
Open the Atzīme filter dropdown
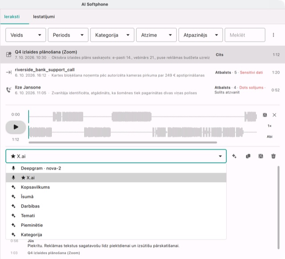[156, 35]
